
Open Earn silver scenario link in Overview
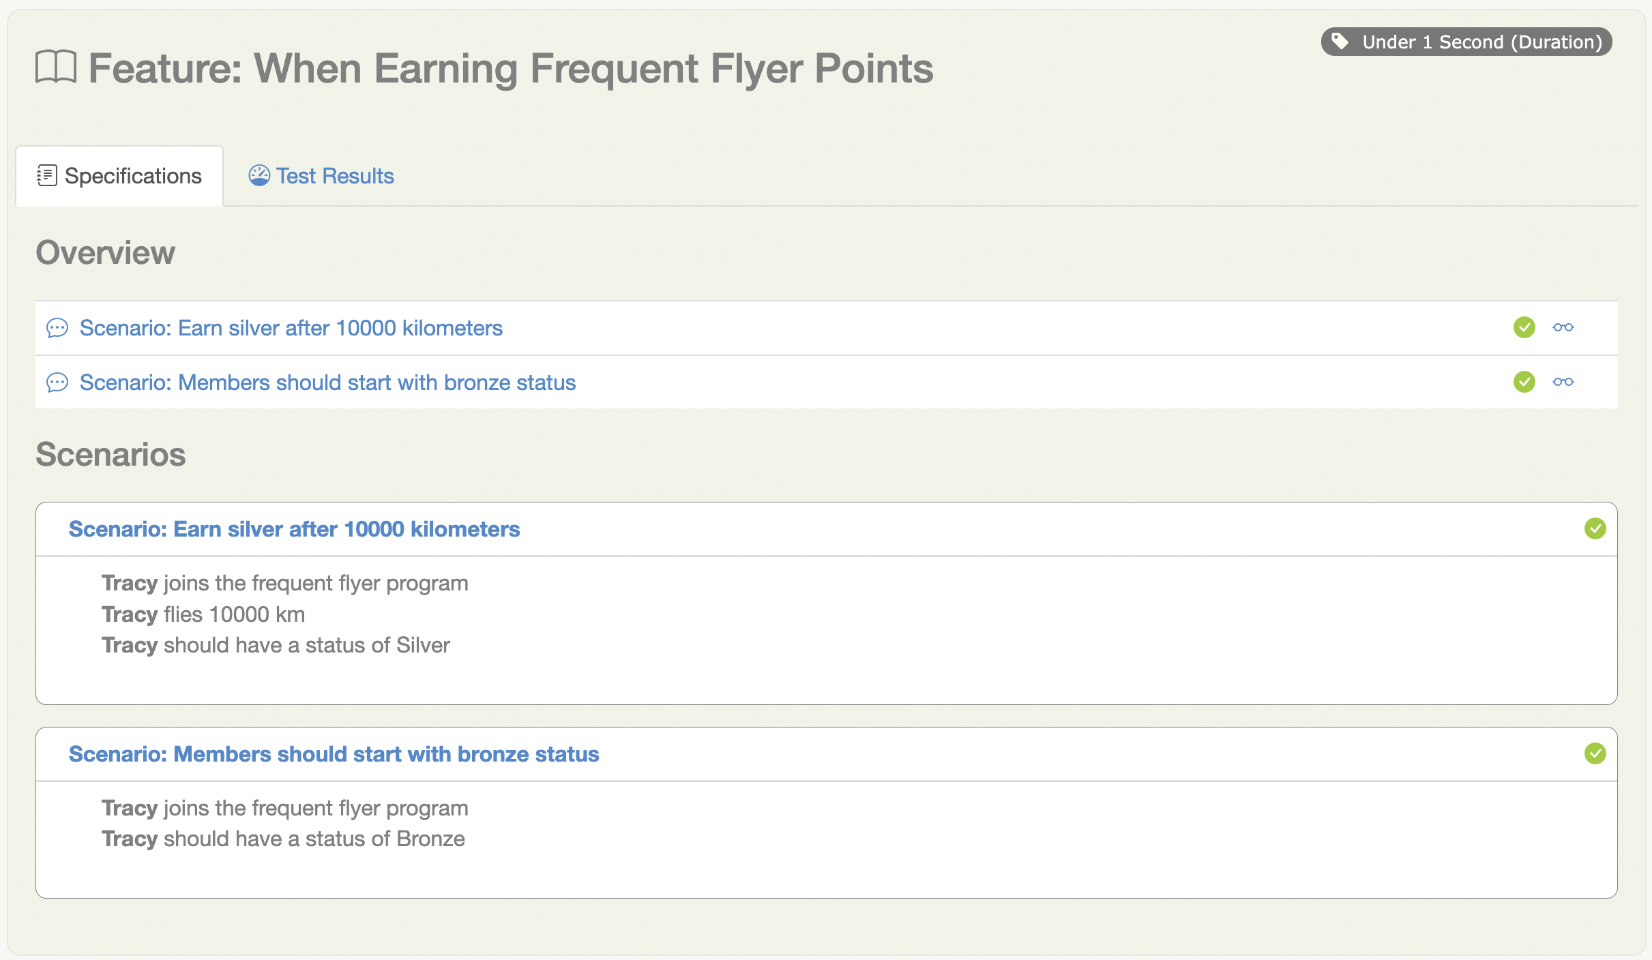tap(291, 328)
